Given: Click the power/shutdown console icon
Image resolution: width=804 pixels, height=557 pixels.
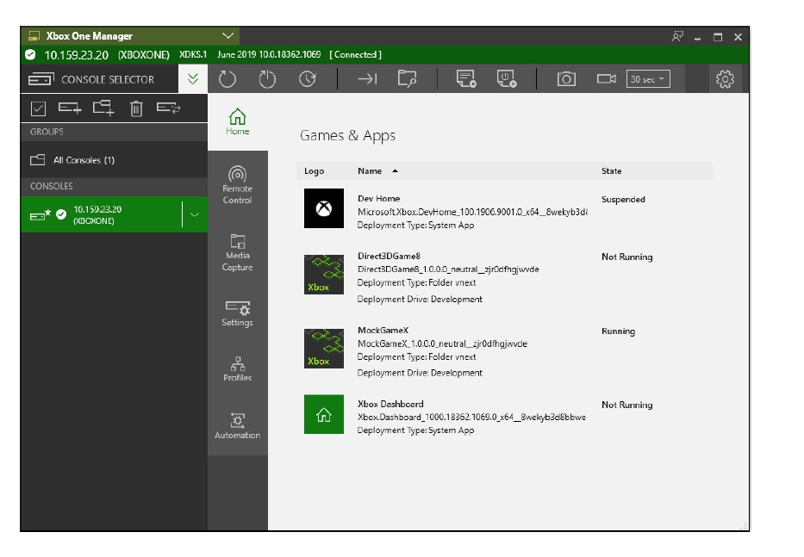Looking at the screenshot, I should (268, 79).
